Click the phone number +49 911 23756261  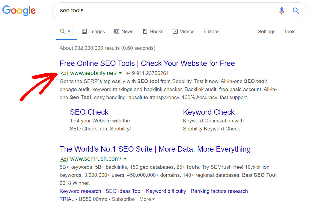pyautogui.click(x=147, y=73)
